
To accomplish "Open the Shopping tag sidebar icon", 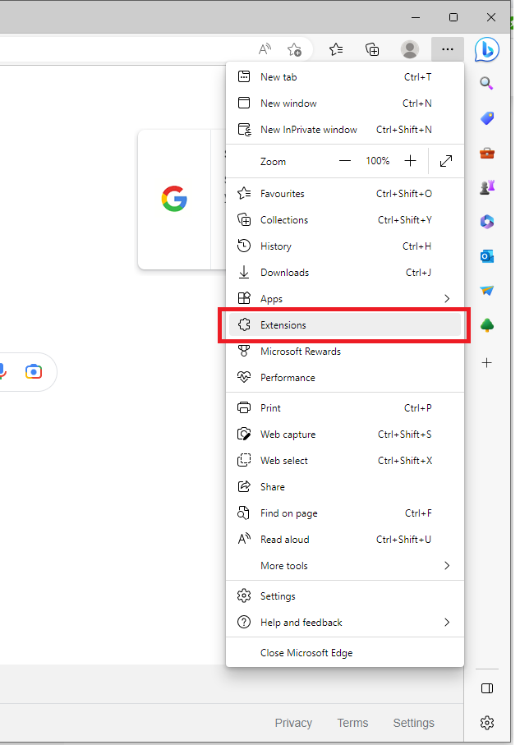I will click(x=486, y=118).
